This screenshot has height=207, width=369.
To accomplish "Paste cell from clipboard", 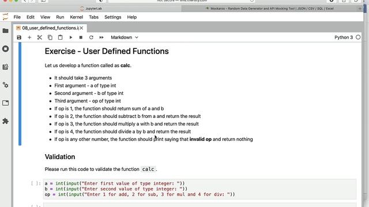I will [x=60, y=37].
